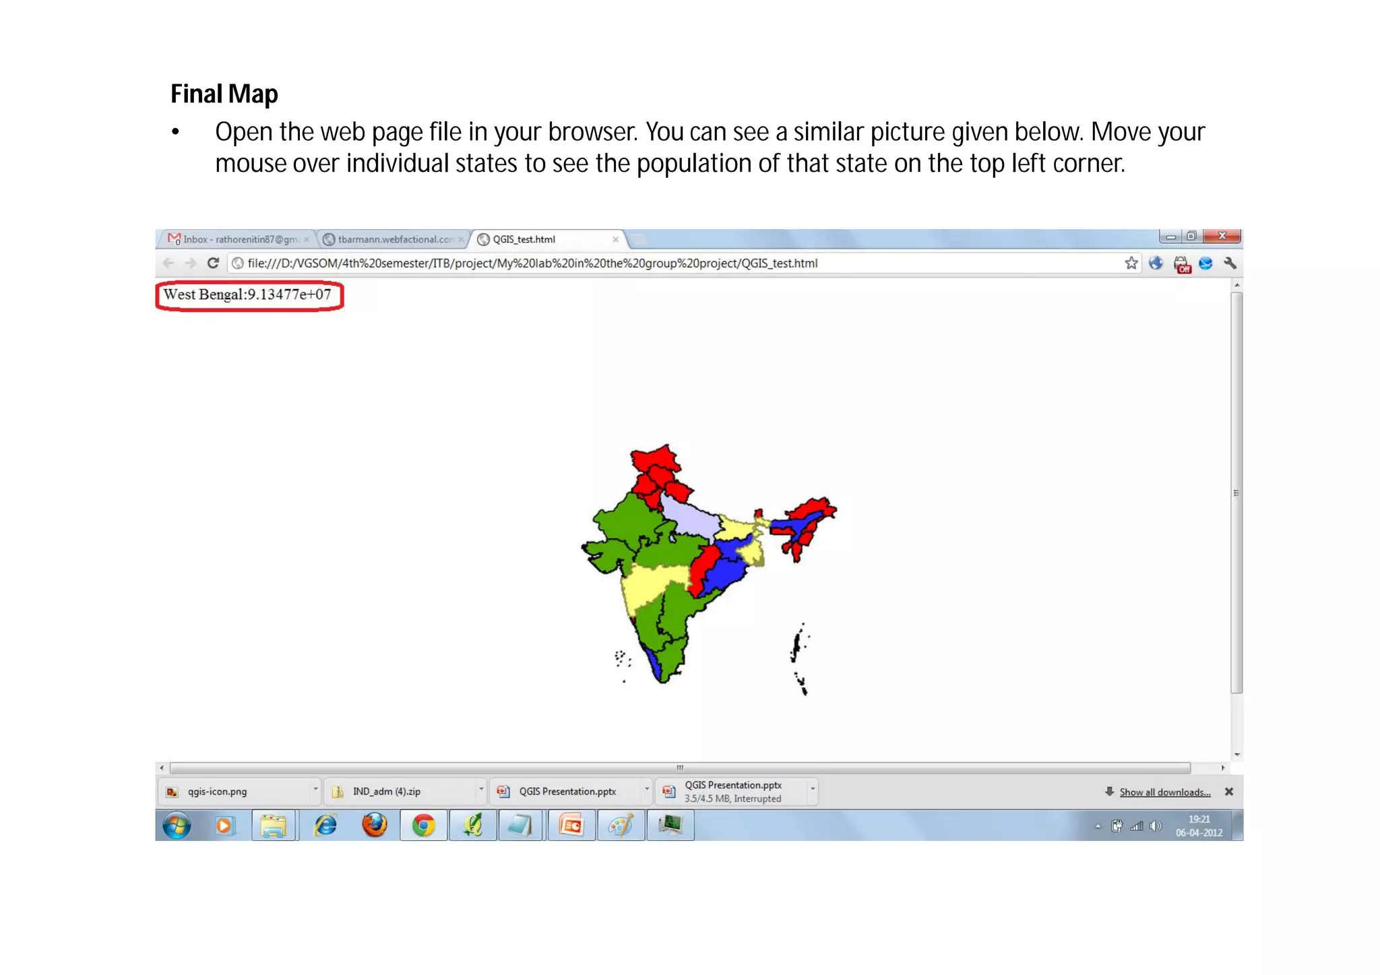The width and height of the screenshot is (1380, 975).
Task: Show hidden system tray icons
Action: point(1098,826)
